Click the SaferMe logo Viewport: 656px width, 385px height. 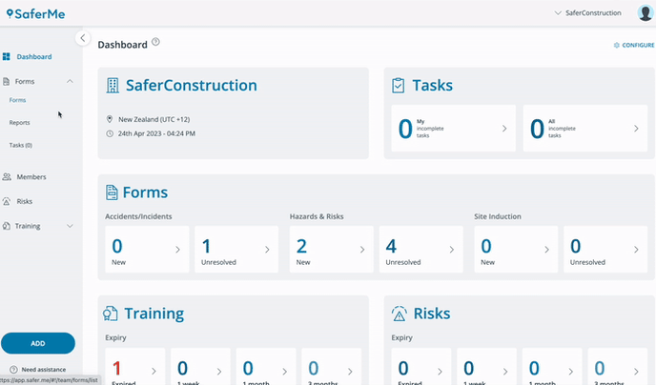point(35,13)
